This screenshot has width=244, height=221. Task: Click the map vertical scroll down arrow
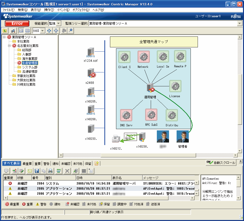pos(240,151)
